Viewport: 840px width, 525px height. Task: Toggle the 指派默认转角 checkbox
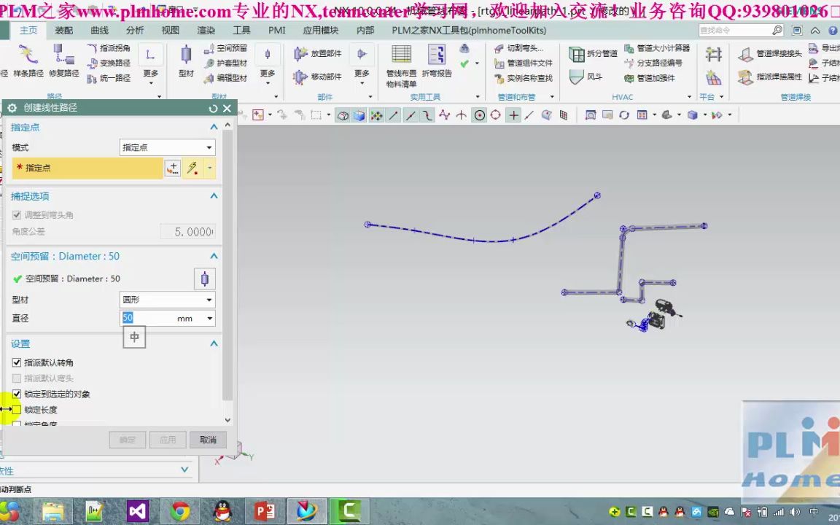[17, 362]
